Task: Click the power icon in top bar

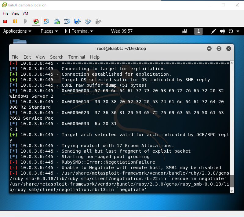Action: click(231, 31)
